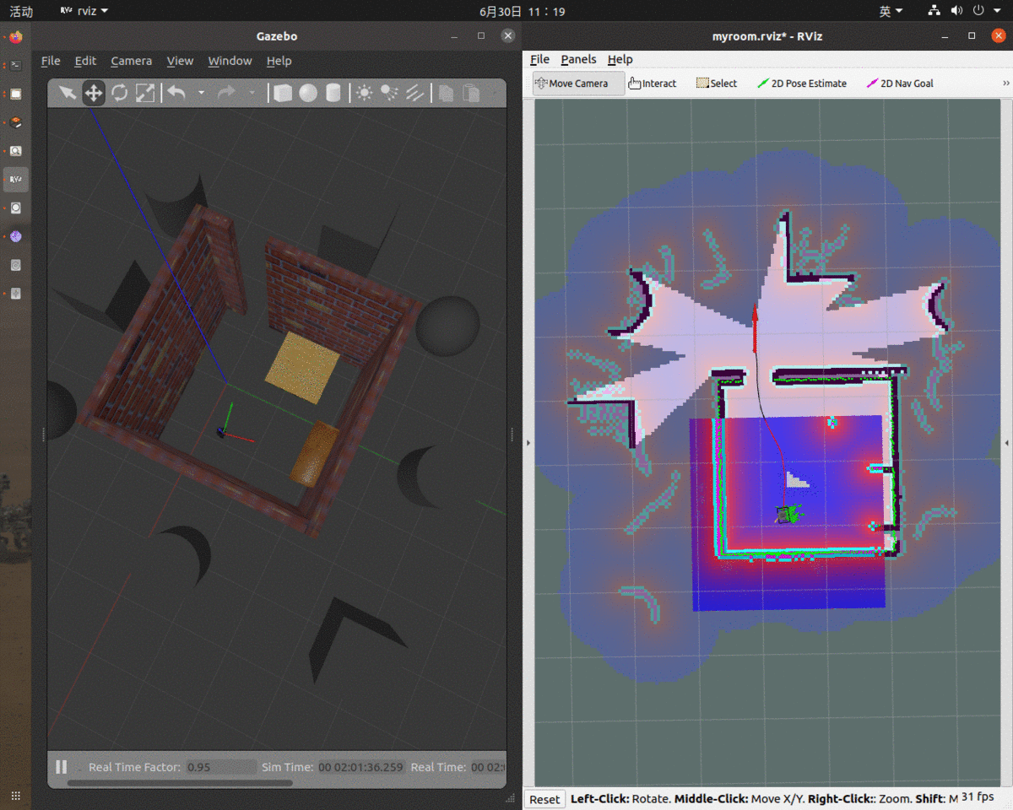Screen dimensions: 1013x810
Task: Expand the RViz toolbar overflow chevron
Action: pyautogui.click(x=1005, y=84)
